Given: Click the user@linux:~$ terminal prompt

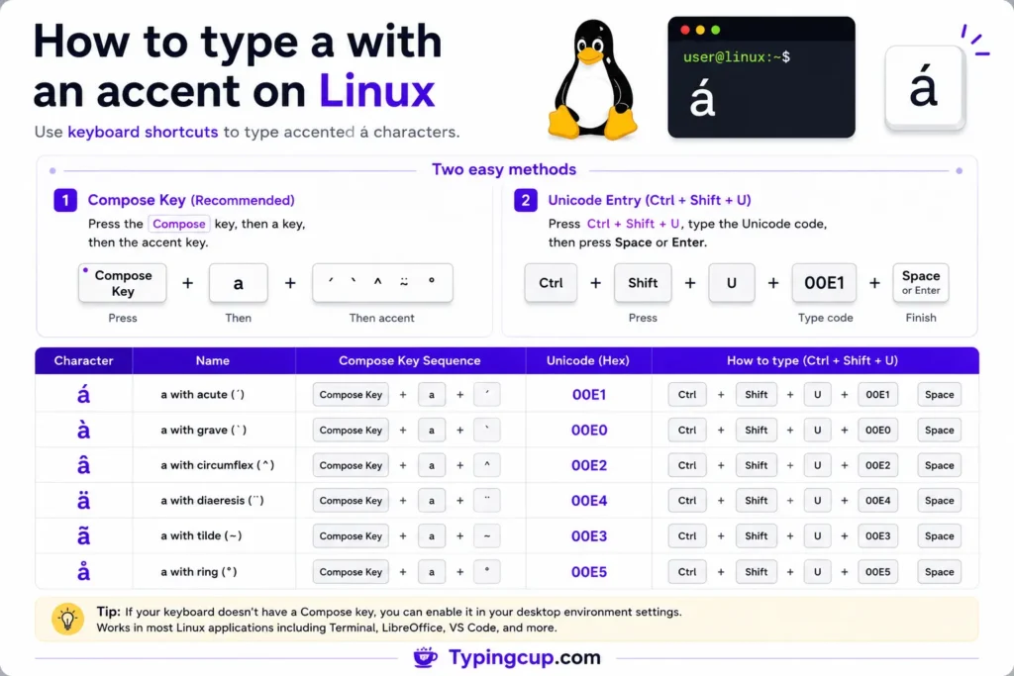Looking at the screenshot, I should (737, 56).
